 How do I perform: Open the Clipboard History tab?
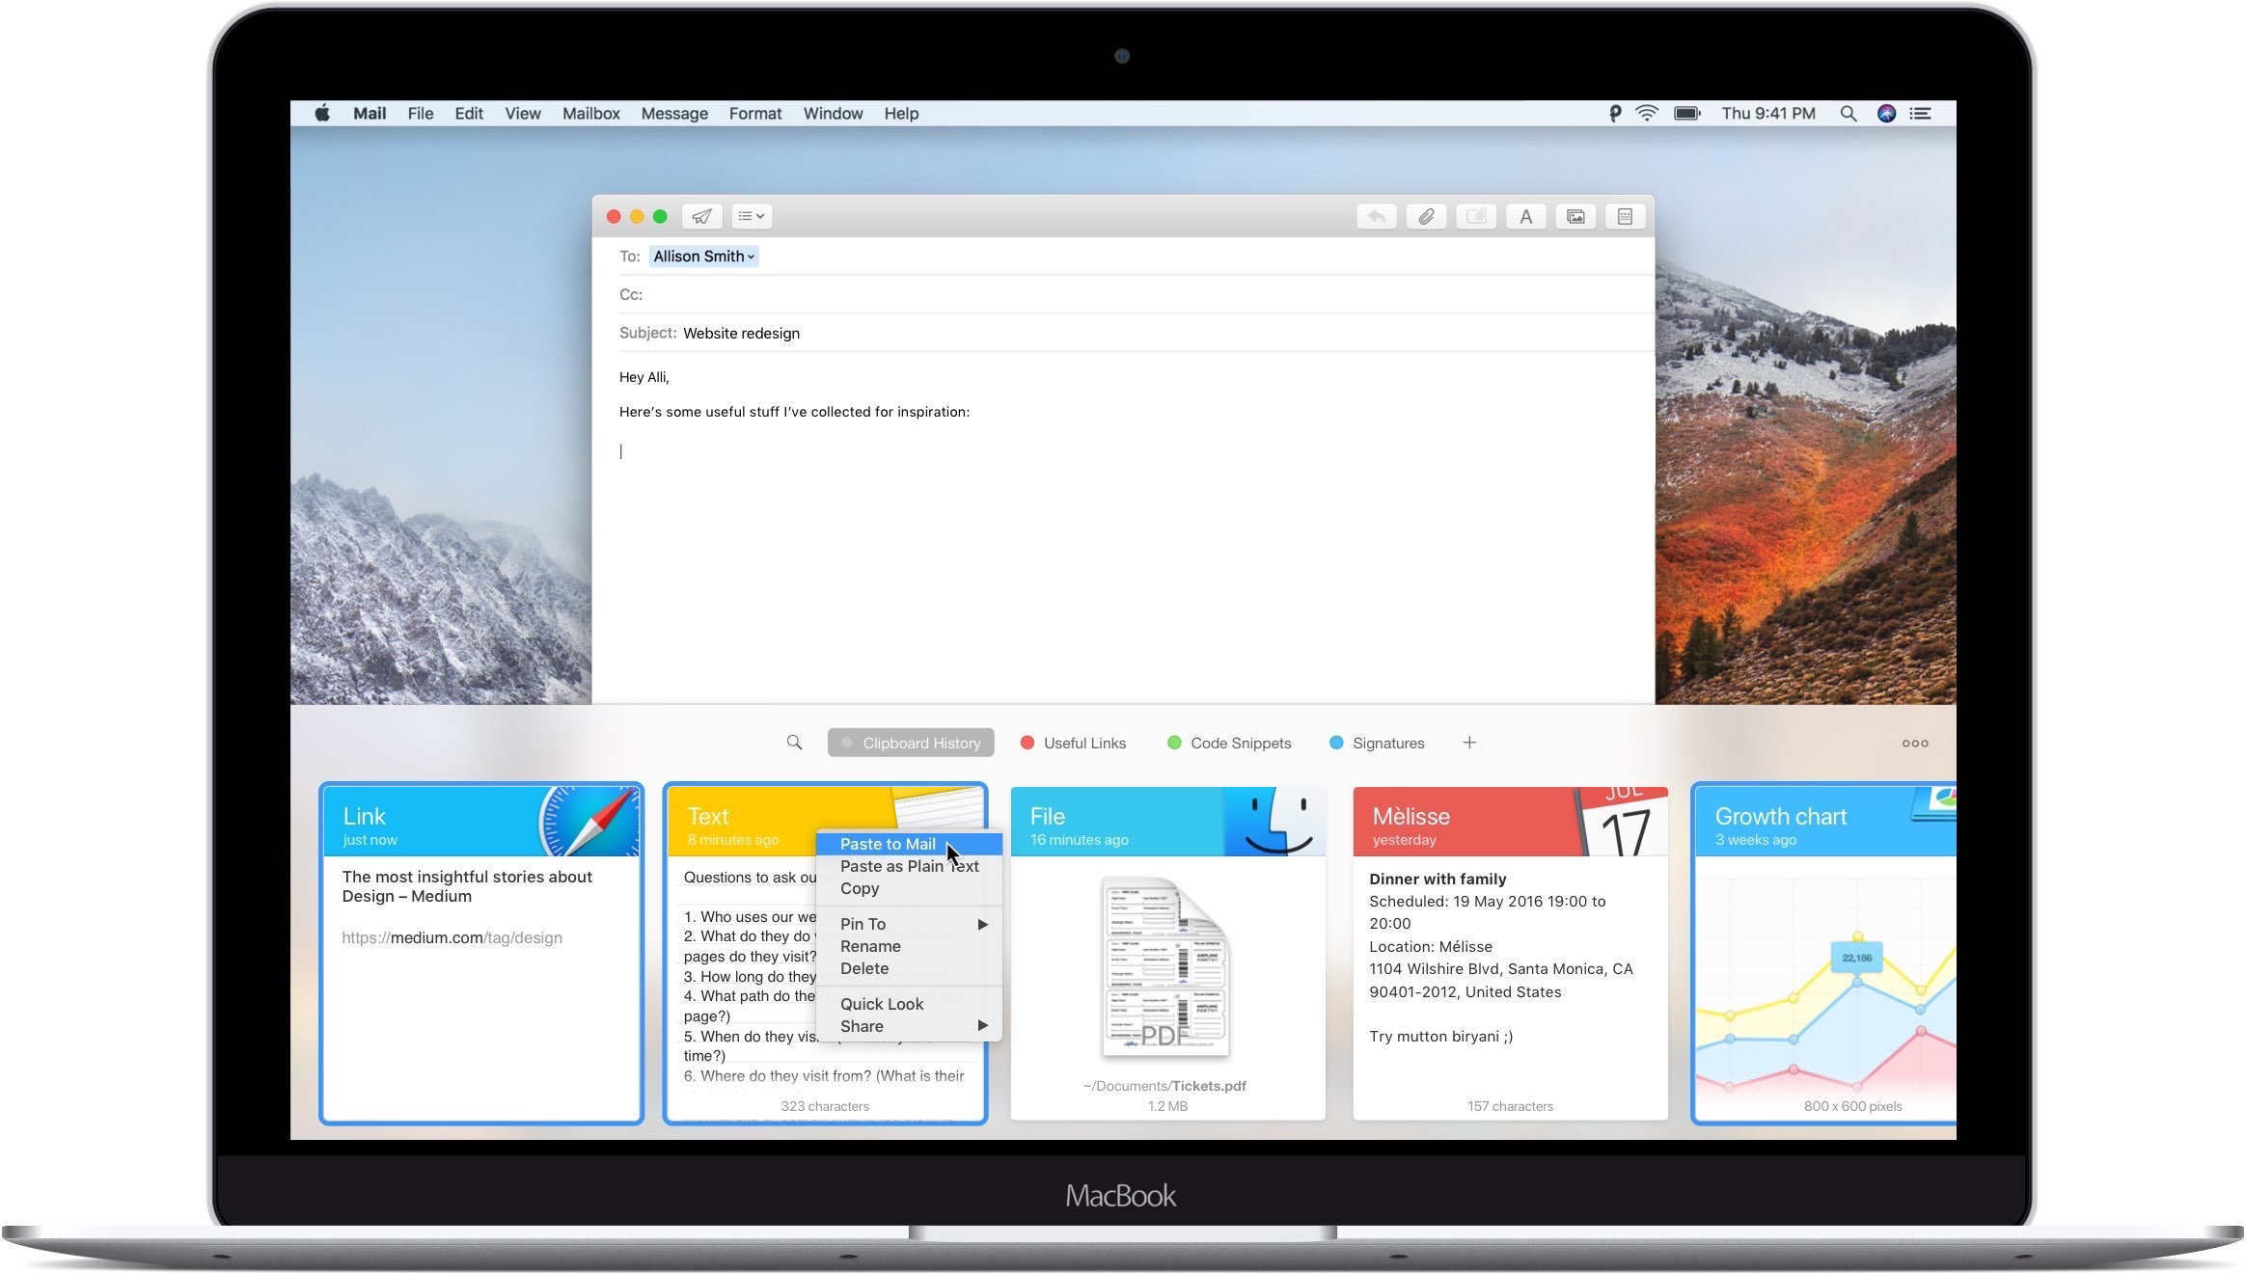point(910,743)
